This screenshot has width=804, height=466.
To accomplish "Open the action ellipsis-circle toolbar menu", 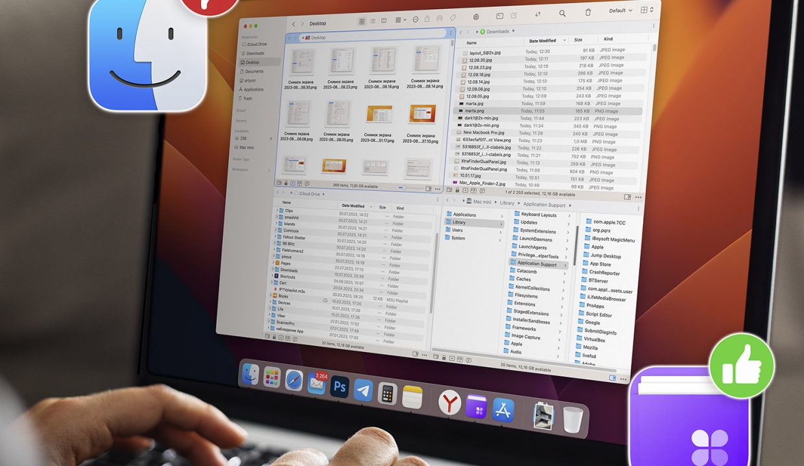I will tap(416, 19).
